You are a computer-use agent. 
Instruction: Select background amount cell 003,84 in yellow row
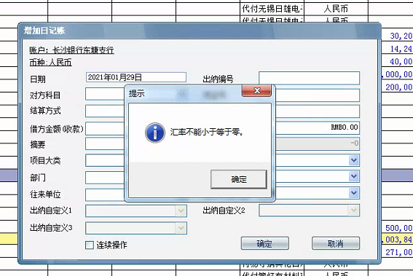click(x=397, y=240)
